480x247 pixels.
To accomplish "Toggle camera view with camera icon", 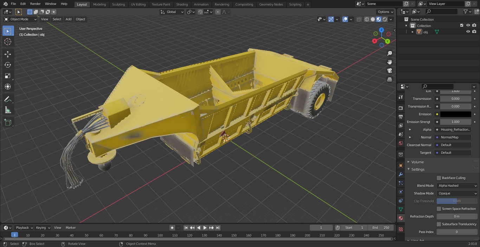I will pos(389,71).
